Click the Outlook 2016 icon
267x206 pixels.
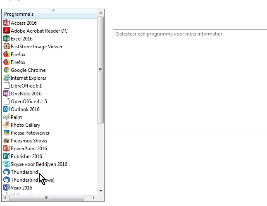click(6, 109)
